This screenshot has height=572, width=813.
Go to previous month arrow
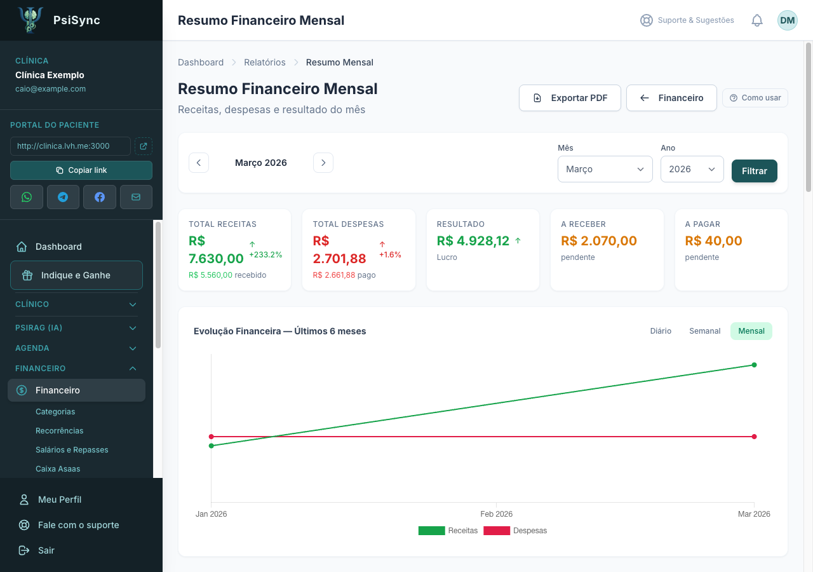[x=199, y=163]
